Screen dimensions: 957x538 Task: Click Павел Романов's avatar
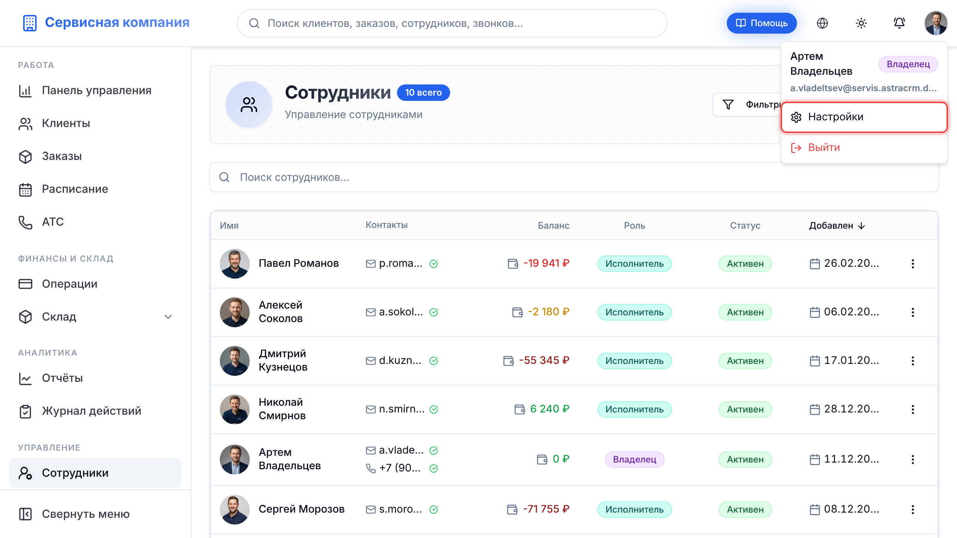(x=235, y=264)
